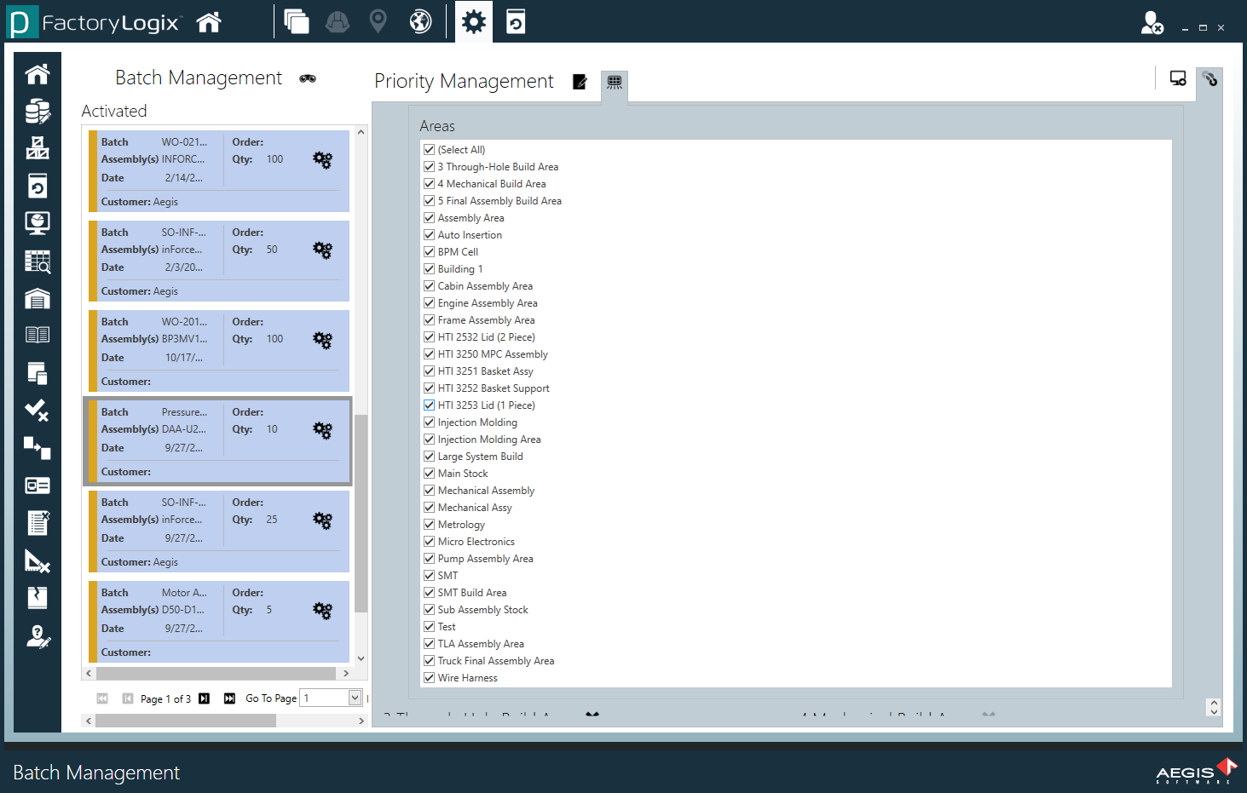The height and width of the screenshot is (793, 1247).
Task: Click the binoculars search icon beside Batch Management
Action: [x=308, y=78]
